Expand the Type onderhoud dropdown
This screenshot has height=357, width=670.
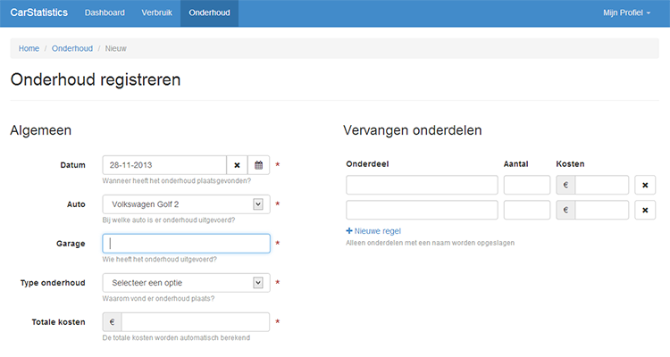point(186,283)
